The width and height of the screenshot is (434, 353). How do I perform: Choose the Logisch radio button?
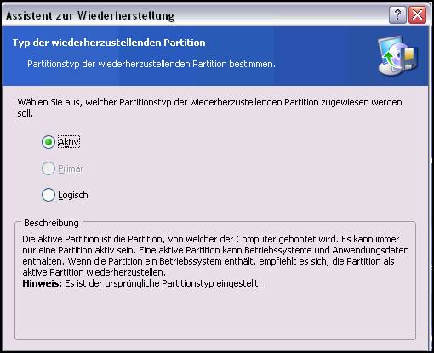click(x=49, y=195)
